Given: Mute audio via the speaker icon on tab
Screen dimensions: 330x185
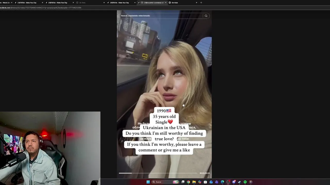Looking at the screenshot, I should (142, 3).
